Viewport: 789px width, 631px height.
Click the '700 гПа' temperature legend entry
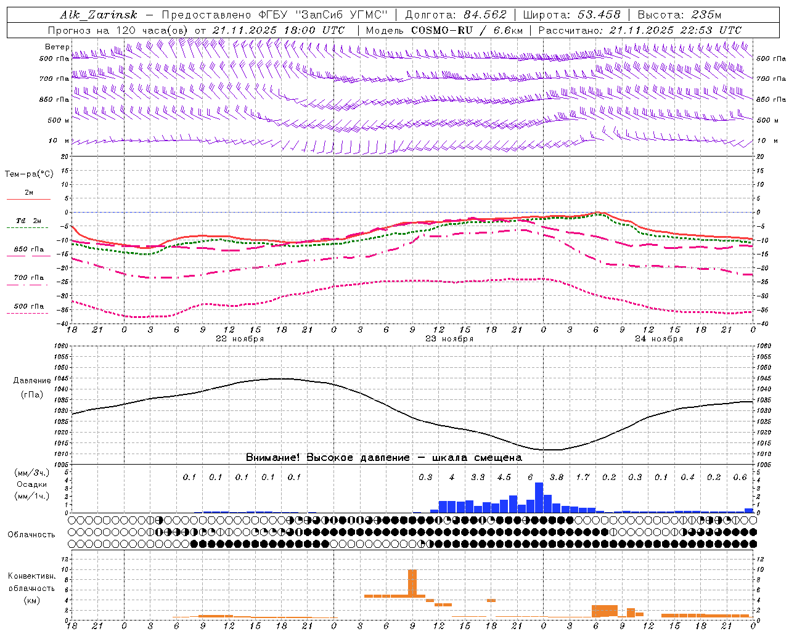29,278
